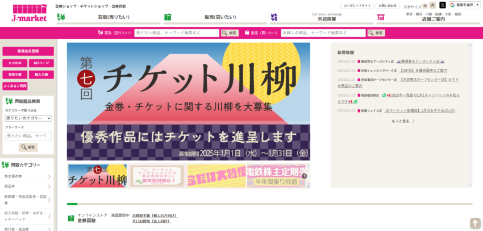Expand 株主優待券 category
Image resolution: width=483 pixels, height=231 pixels.
[27, 176]
